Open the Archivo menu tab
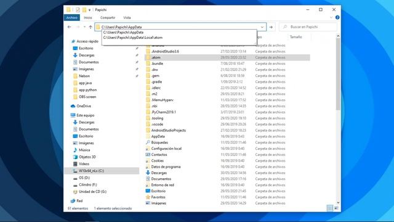394x222 pixels. click(72, 18)
